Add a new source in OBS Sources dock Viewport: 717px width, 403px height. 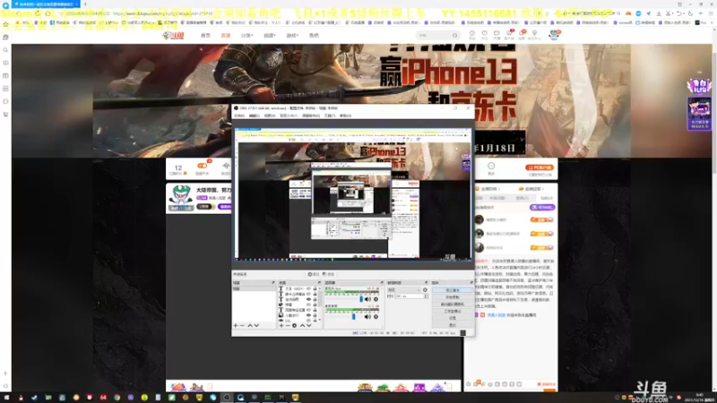pyautogui.click(x=281, y=326)
